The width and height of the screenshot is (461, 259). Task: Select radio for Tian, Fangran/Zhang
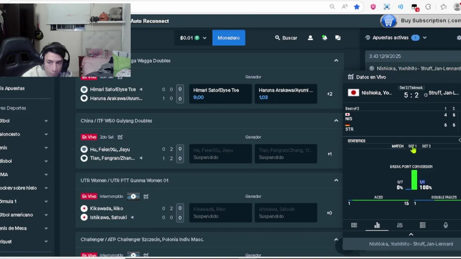click(x=84, y=158)
